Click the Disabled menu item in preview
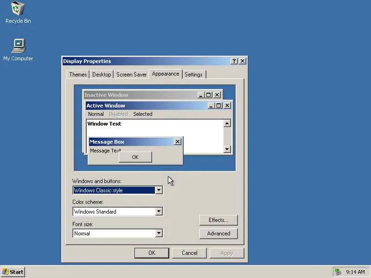The image size is (371, 278). (118, 114)
